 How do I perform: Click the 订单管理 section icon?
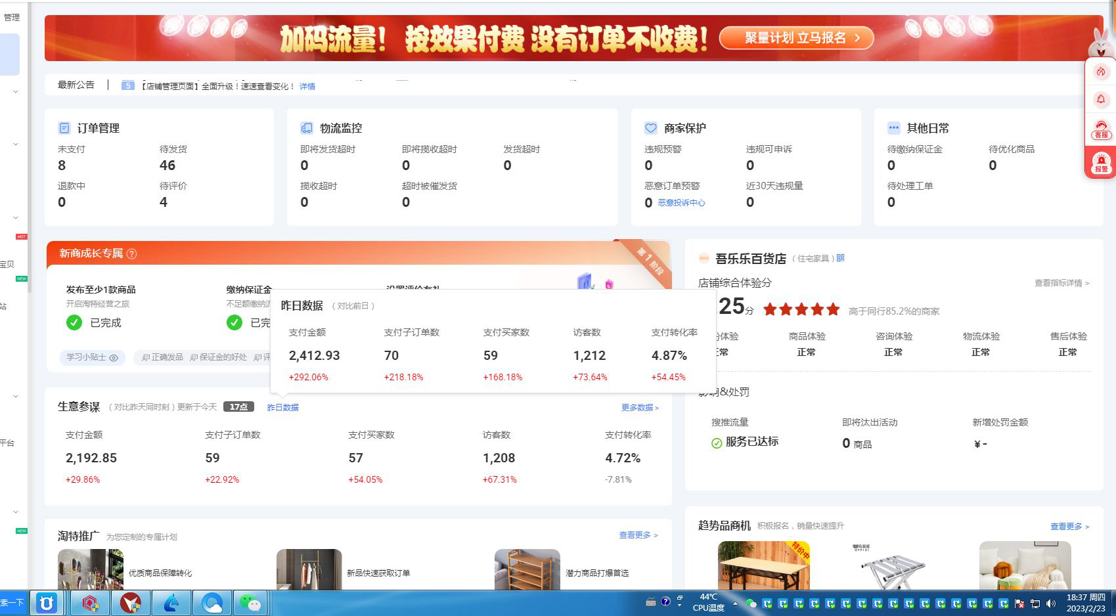point(64,128)
